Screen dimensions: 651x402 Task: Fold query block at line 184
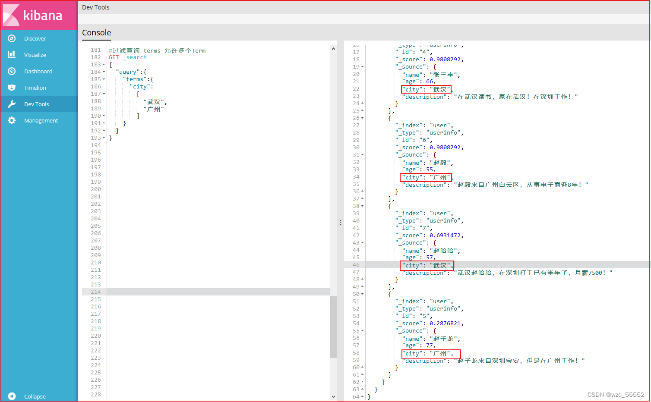coord(104,72)
